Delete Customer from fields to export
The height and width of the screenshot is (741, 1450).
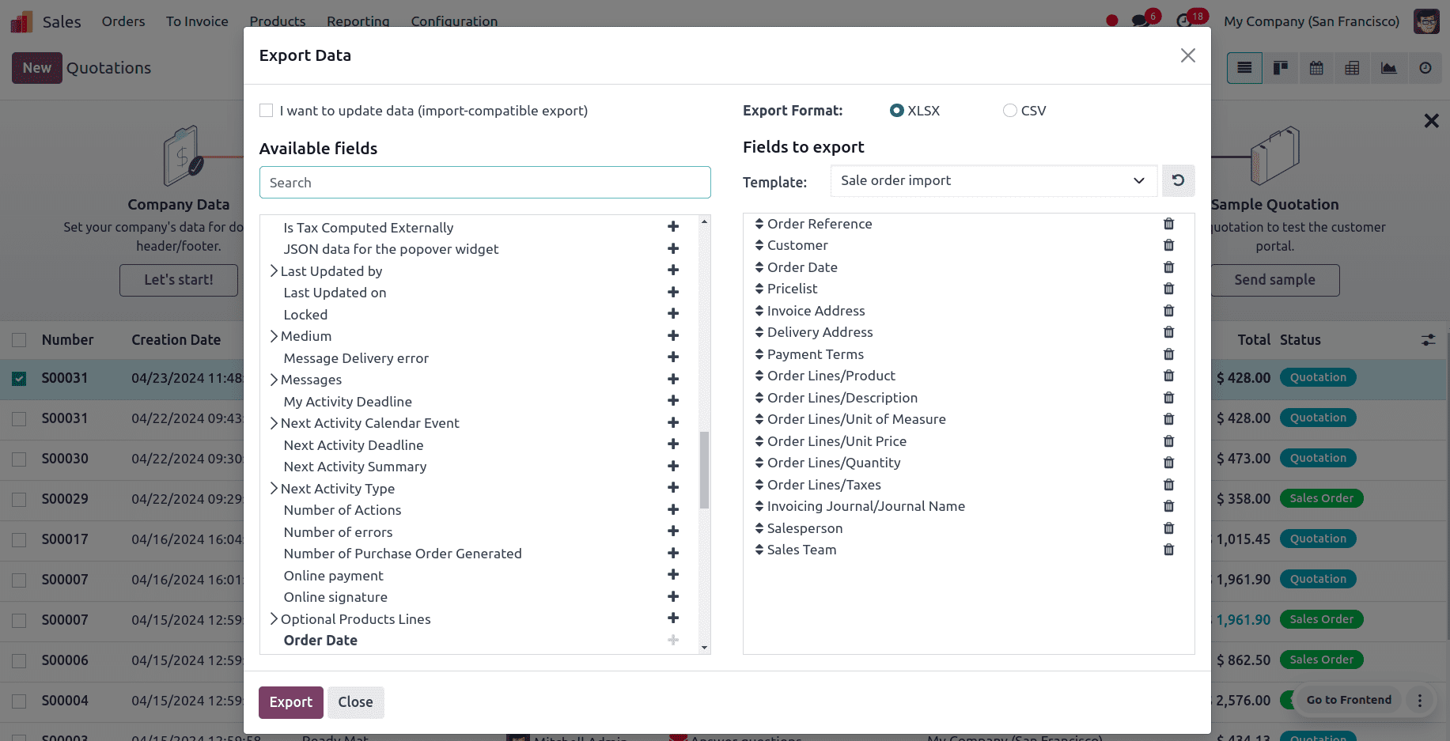(1168, 245)
